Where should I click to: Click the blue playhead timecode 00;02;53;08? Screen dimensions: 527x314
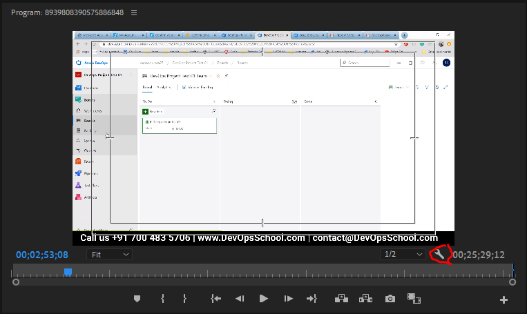click(x=42, y=255)
